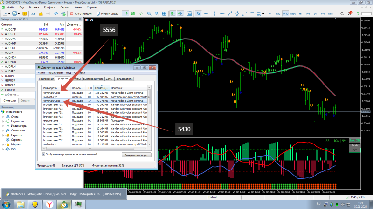Open chart type dropdown arrow
The height and width of the screenshot is (209, 373).
(x=9, y=14)
